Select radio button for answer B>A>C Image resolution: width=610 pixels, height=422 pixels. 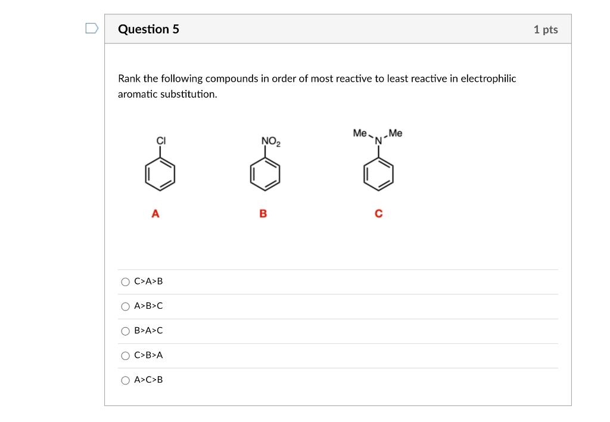pos(125,330)
